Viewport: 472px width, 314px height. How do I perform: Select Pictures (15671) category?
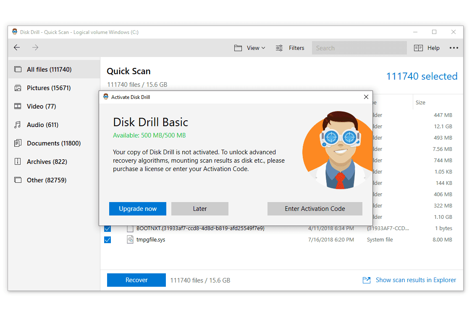[54, 88]
